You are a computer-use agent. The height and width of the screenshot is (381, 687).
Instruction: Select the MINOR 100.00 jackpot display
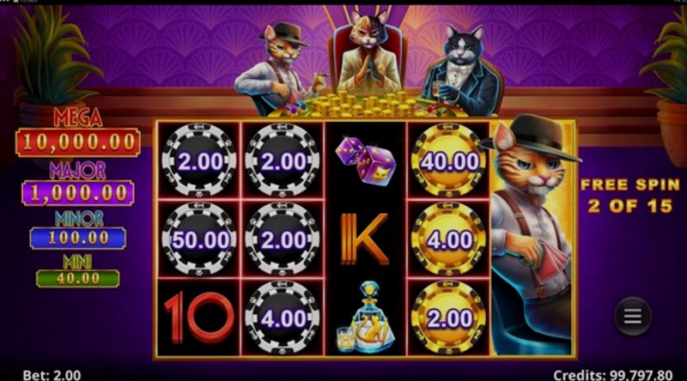[x=78, y=239]
